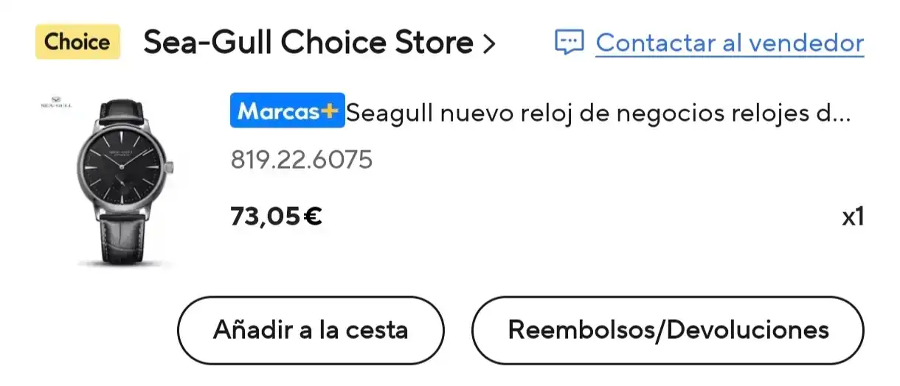Click the yellow plus in Marcas+ badge
900x386 pixels.
pos(329,112)
